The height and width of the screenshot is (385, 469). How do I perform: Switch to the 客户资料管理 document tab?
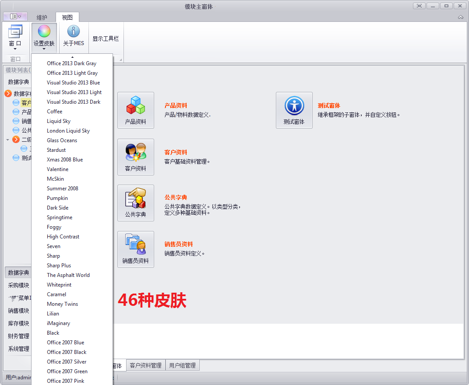click(x=146, y=365)
